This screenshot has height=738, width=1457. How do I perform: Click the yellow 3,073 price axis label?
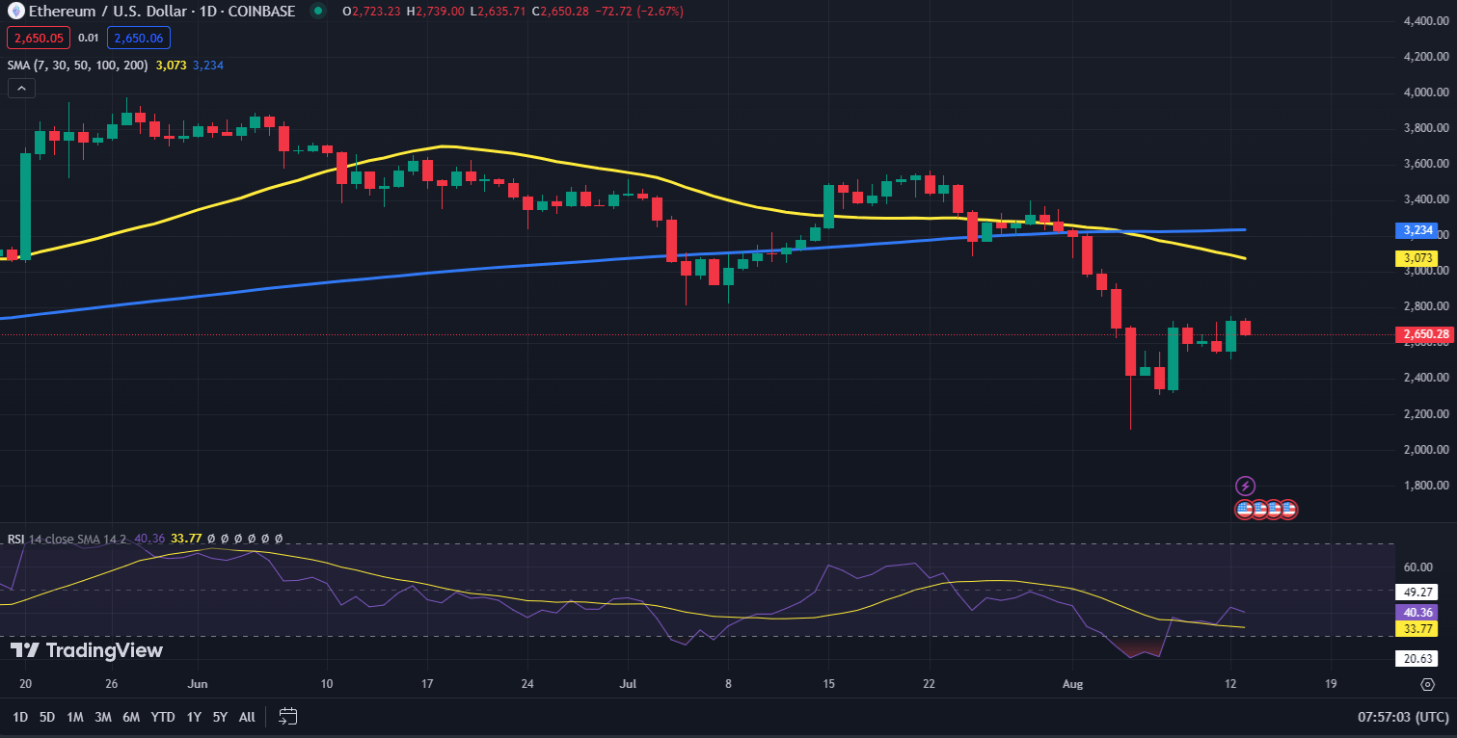(x=1416, y=258)
